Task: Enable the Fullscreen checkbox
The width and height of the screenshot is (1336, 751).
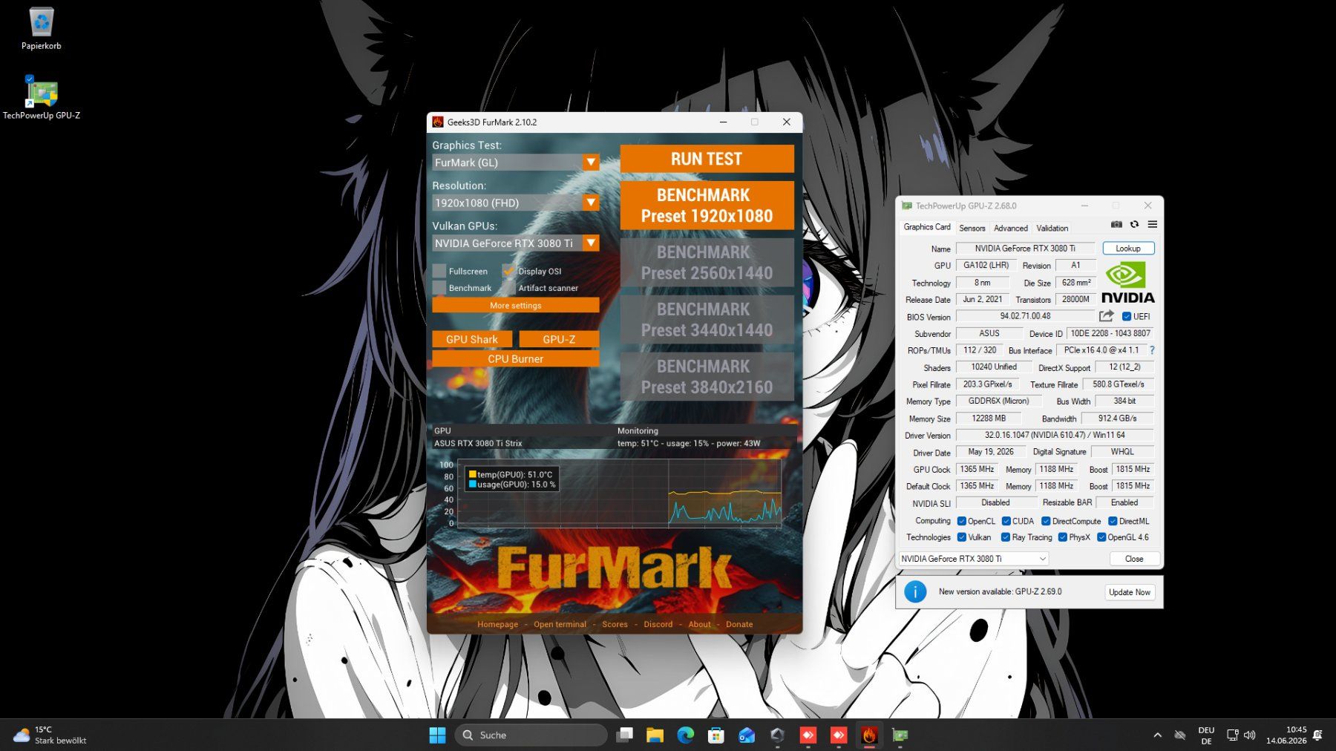Action: click(439, 271)
